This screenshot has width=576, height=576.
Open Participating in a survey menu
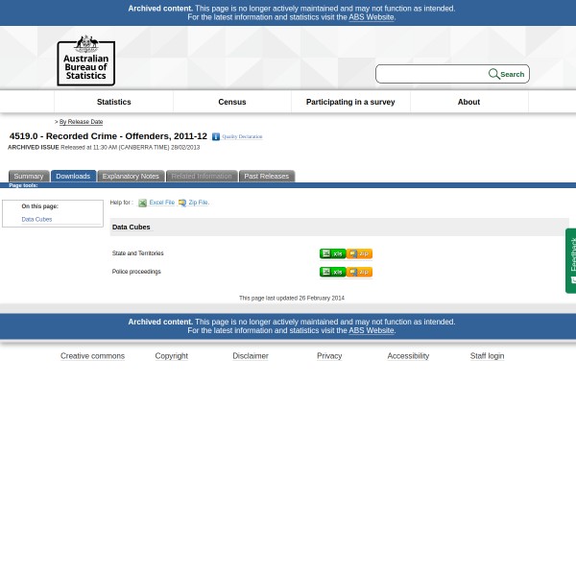coord(349,102)
